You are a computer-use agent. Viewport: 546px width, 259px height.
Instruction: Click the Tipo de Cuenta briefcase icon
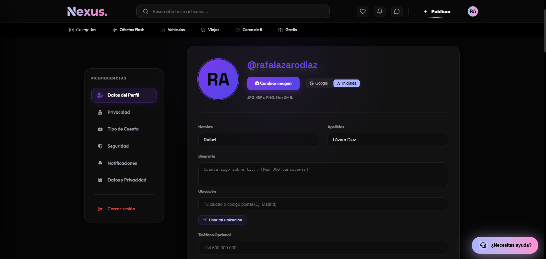[x=100, y=129]
